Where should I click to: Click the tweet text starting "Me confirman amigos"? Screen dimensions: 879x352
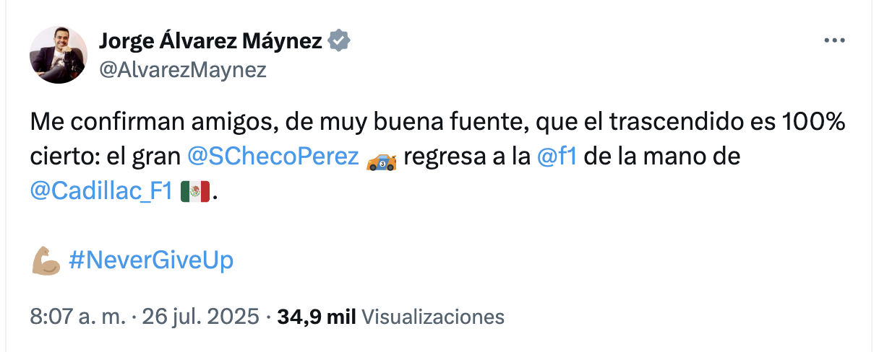[x=217, y=124]
